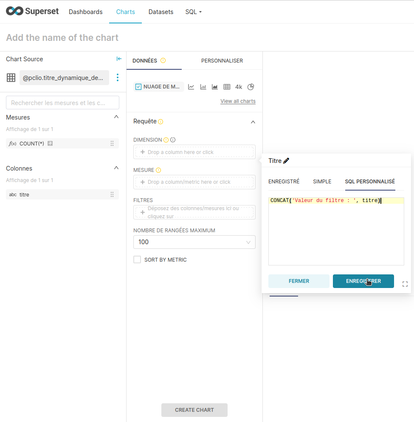Select the bar chart icon
This screenshot has height=422, width=414.
(203, 87)
